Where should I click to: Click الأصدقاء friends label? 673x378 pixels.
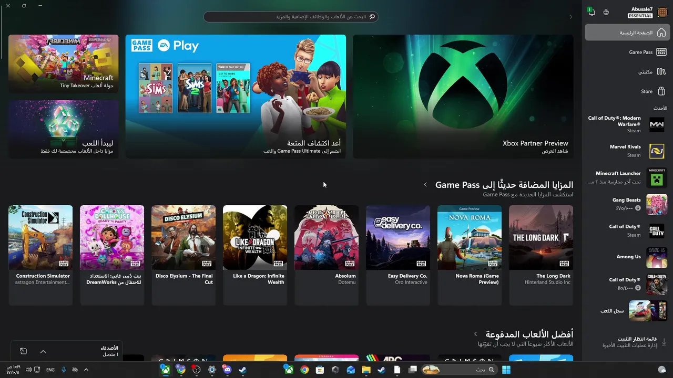tap(109, 348)
